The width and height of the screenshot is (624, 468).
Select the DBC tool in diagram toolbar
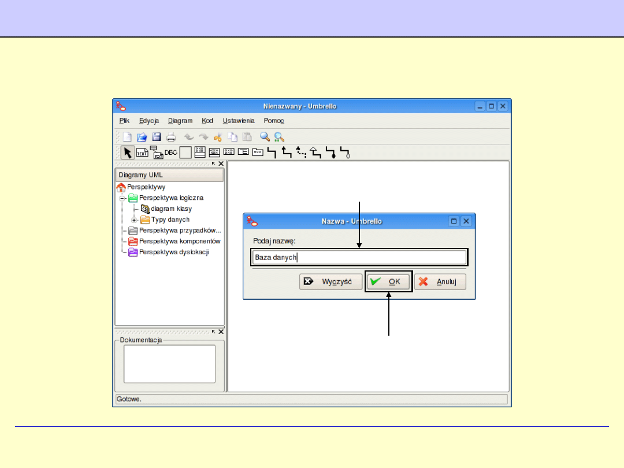point(171,153)
